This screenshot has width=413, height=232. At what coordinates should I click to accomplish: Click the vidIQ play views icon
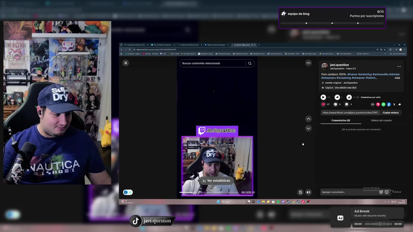click(x=323, y=97)
